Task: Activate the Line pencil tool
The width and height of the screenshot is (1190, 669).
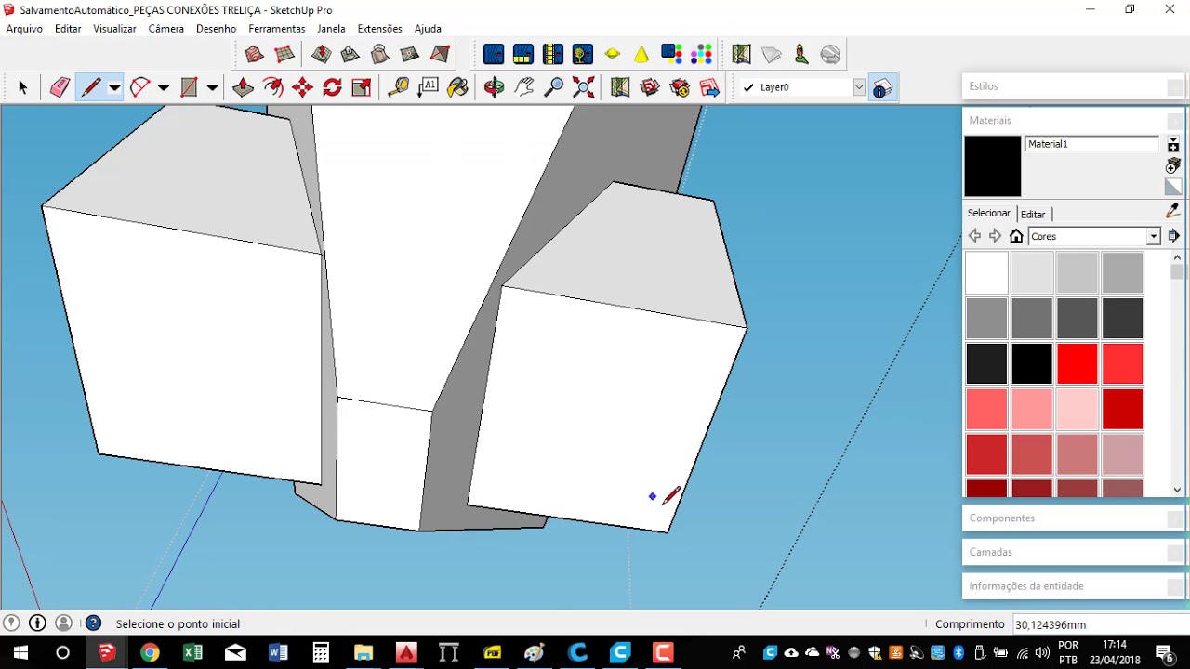Action: [91, 87]
